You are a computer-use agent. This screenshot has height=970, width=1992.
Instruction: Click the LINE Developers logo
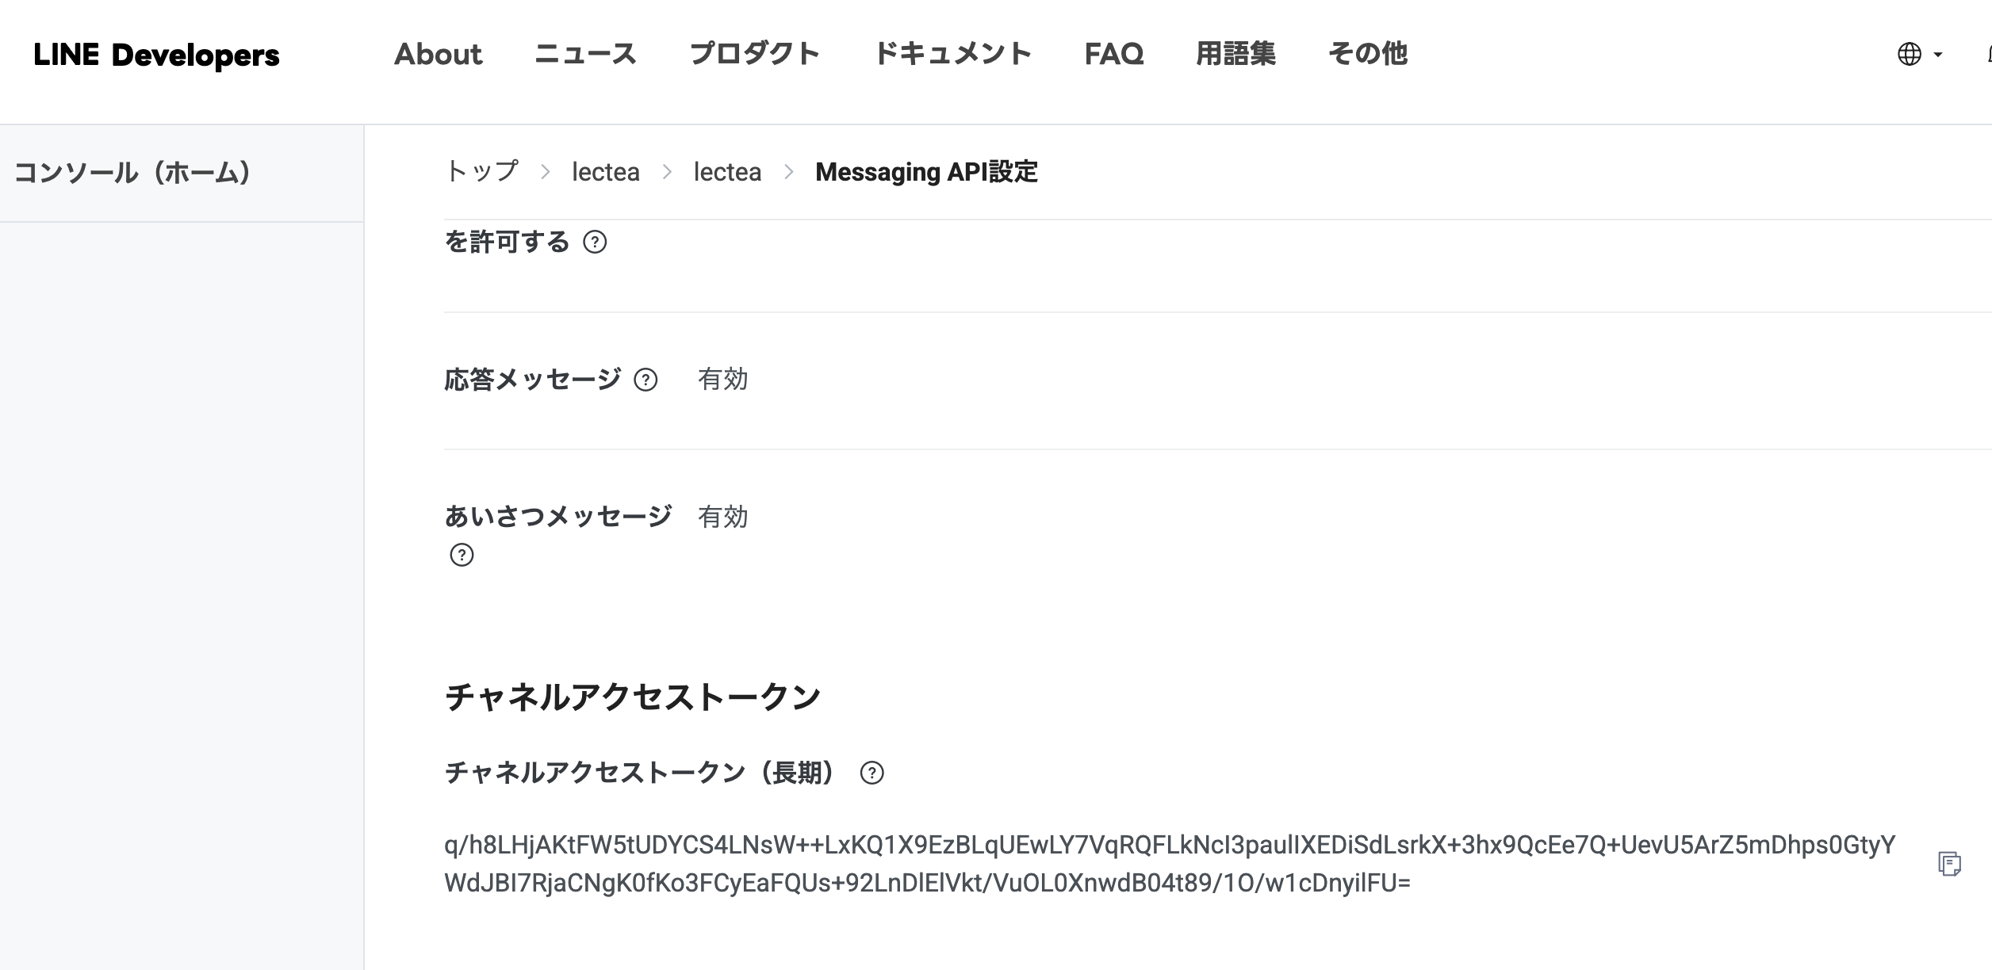(x=156, y=54)
